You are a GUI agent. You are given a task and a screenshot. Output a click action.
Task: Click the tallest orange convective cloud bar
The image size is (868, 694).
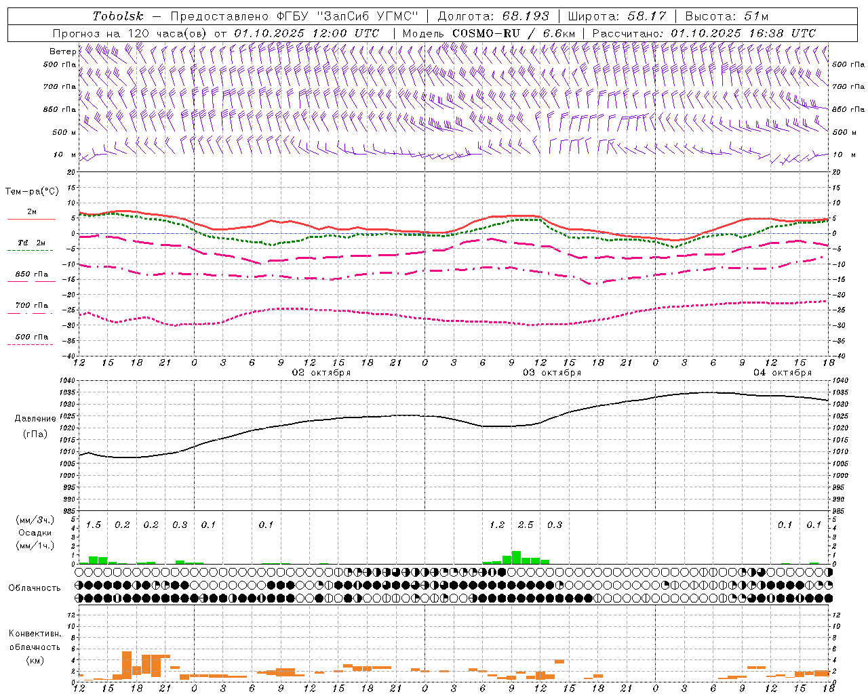coord(127,665)
